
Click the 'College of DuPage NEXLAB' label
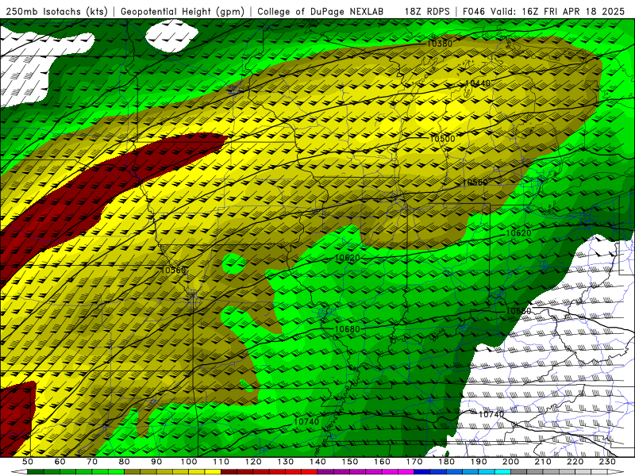coord(320,11)
